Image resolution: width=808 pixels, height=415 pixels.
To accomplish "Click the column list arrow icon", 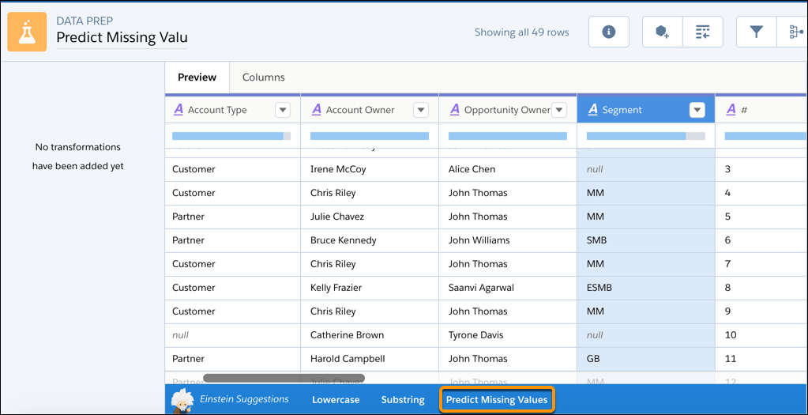I will (703, 32).
